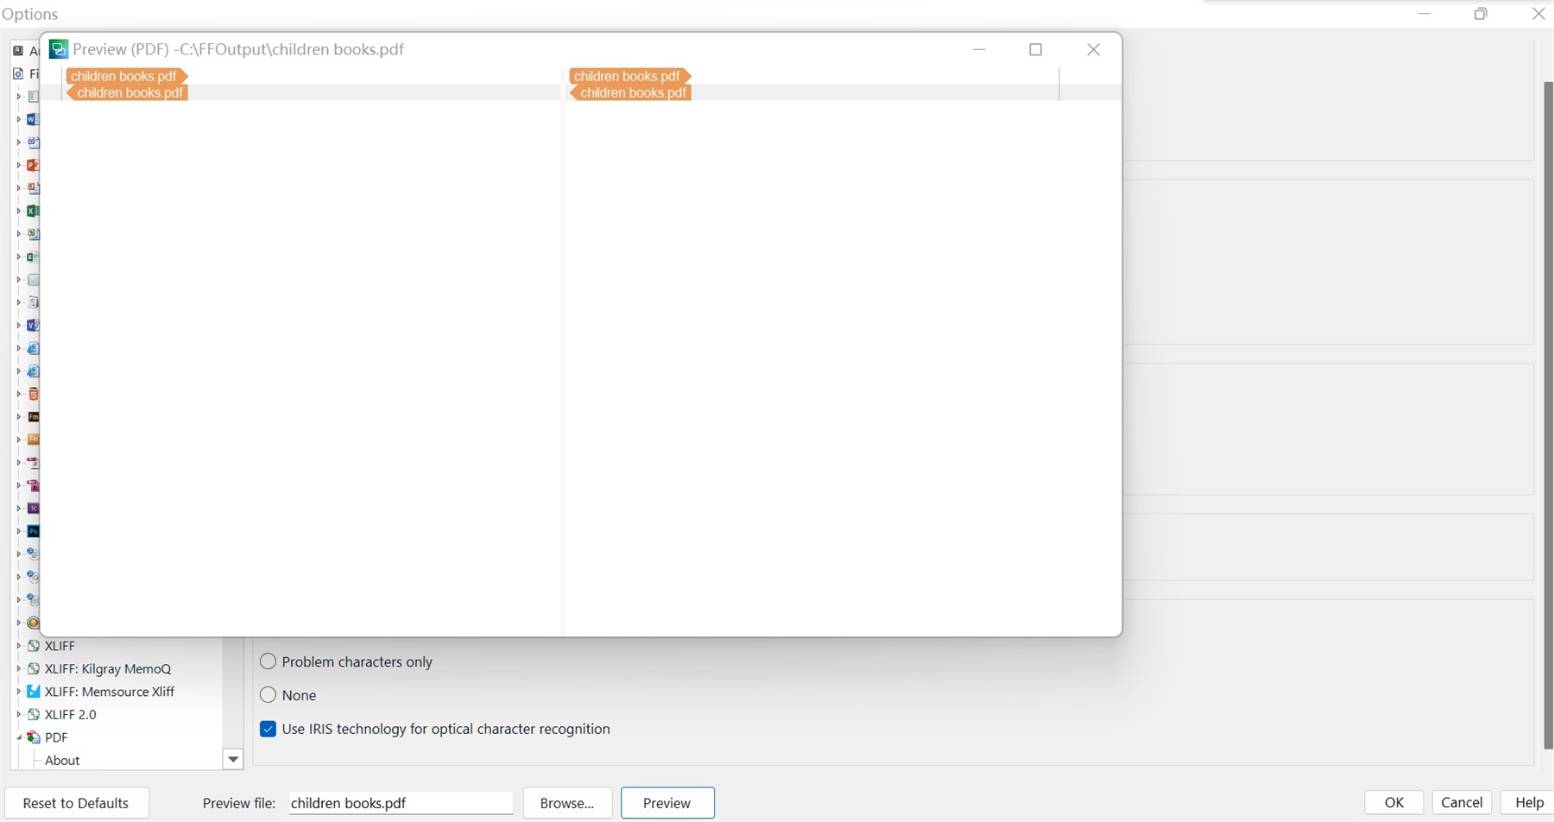Click closing children books.pdf tag in right pane
This screenshot has height=822, width=1554.
630,92
